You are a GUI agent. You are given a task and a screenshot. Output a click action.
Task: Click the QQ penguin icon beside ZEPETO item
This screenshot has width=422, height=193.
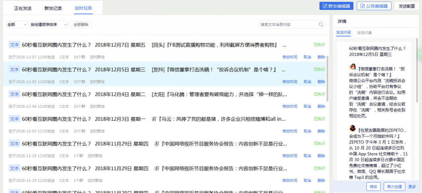click(353, 128)
